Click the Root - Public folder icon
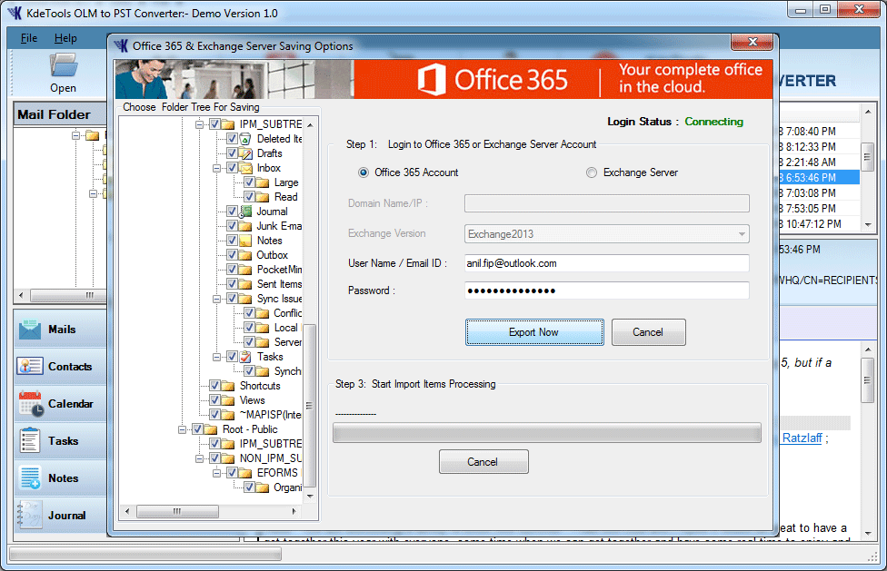Screen dimensions: 887x571 211,429
